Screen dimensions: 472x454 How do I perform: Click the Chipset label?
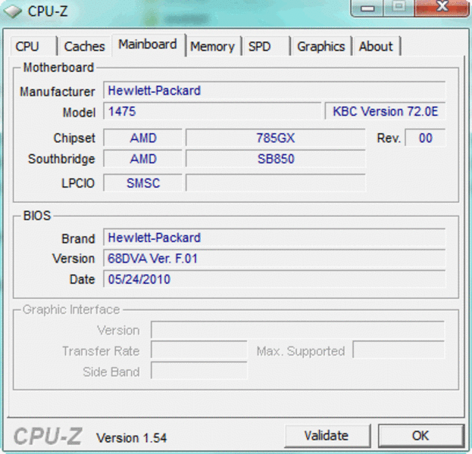click(74, 138)
